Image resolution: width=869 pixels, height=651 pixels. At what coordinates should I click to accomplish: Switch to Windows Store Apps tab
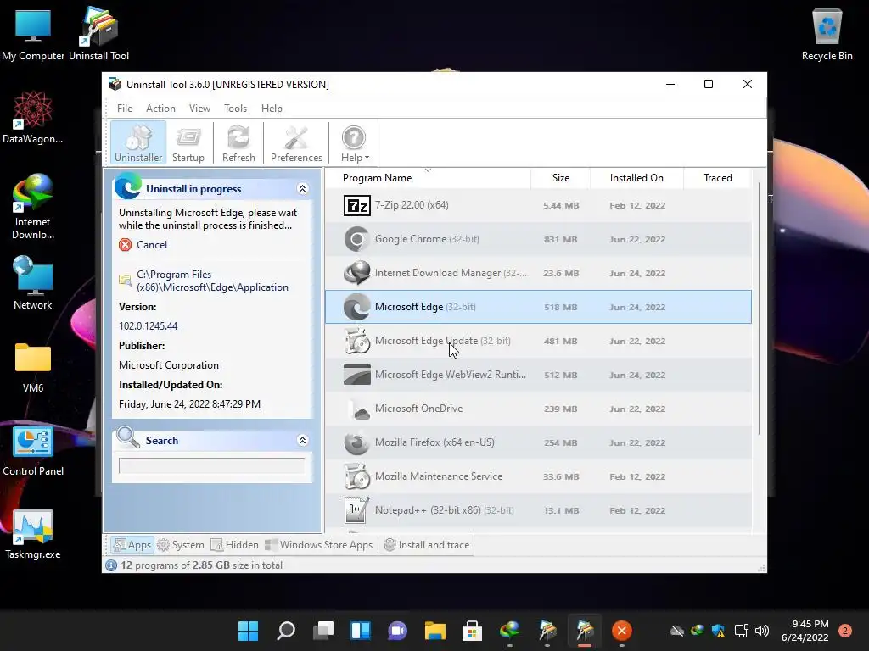319,545
